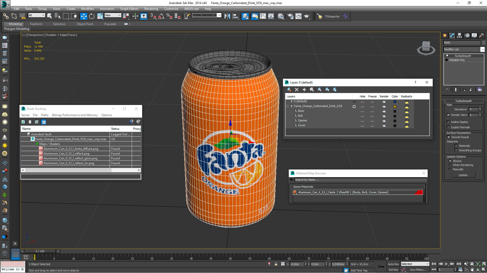
Task: Open the Rendering menu
Action: click(x=151, y=9)
